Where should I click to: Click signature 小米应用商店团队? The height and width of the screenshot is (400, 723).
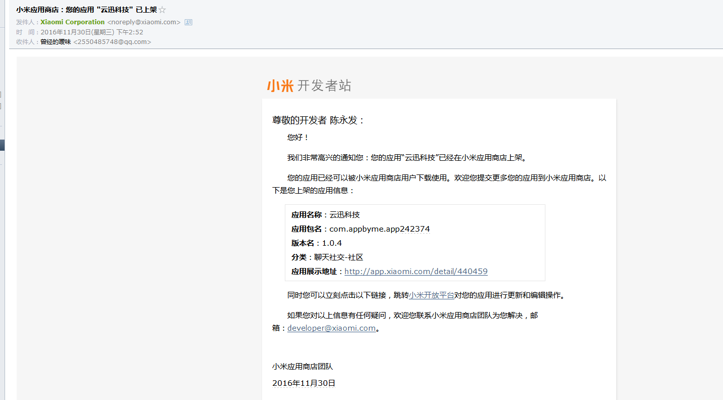(303, 367)
